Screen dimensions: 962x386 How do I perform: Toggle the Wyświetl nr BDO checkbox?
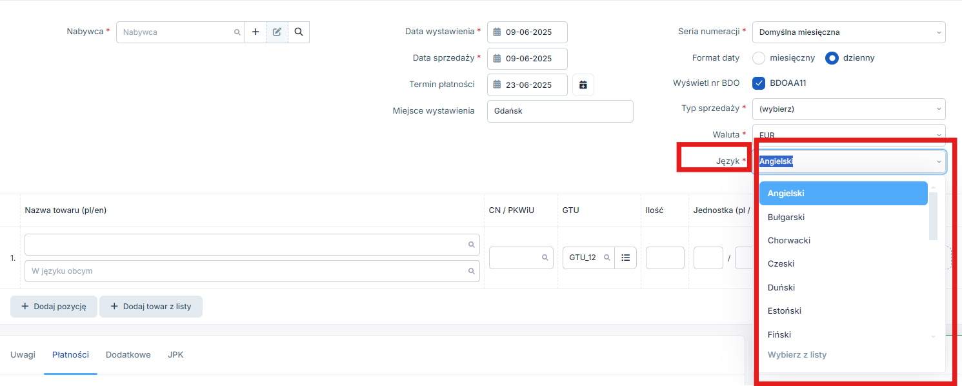[759, 83]
